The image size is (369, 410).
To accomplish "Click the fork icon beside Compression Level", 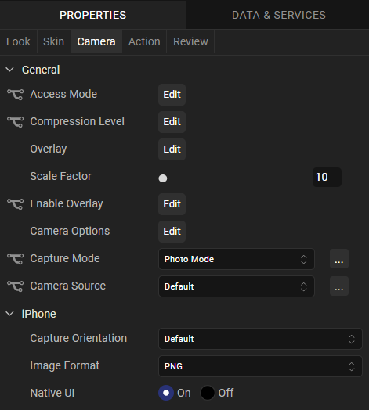I will [x=15, y=122].
